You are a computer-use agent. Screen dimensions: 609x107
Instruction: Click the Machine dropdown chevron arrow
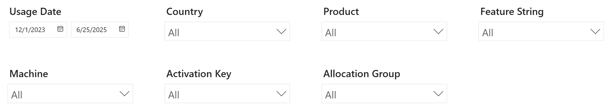[124, 94]
